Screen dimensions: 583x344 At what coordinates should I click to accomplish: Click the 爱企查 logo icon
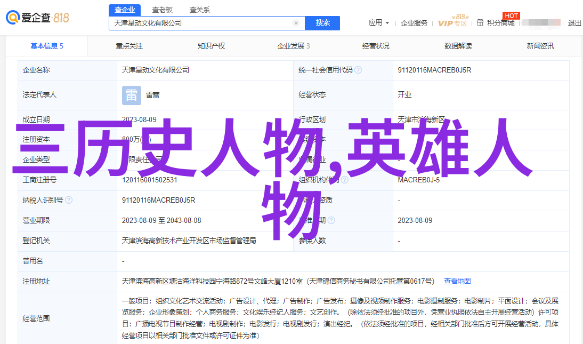click(x=13, y=18)
